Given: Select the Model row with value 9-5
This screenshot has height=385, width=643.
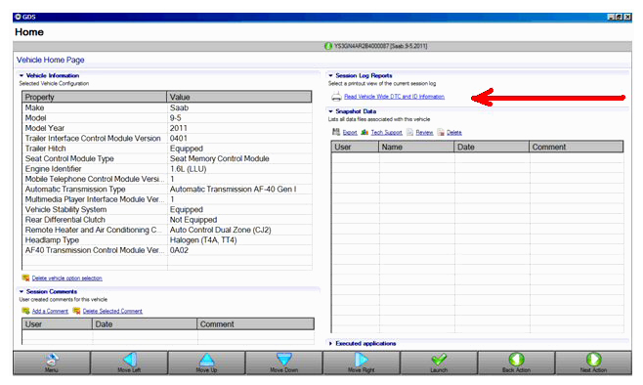Looking at the screenshot, I should click(x=167, y=118).
